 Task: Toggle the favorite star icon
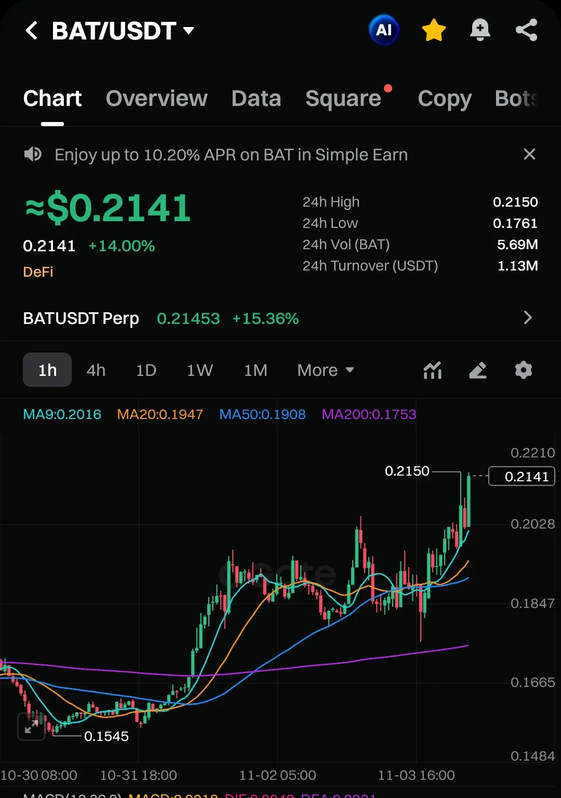[x=434, y=30]
